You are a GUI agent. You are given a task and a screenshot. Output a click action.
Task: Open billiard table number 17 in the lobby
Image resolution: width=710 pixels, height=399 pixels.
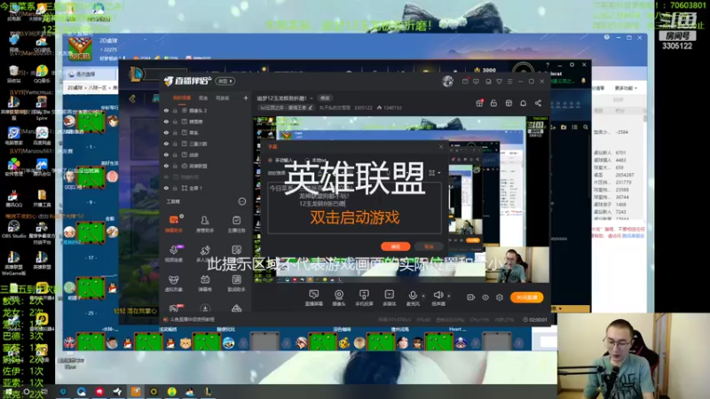tap(91, 232)
